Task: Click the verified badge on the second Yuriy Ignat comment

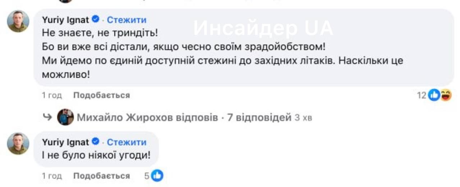Action: [96, 142]
